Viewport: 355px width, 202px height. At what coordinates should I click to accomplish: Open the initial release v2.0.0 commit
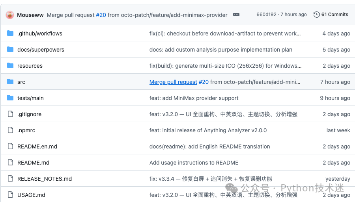[x=208, y=130]
